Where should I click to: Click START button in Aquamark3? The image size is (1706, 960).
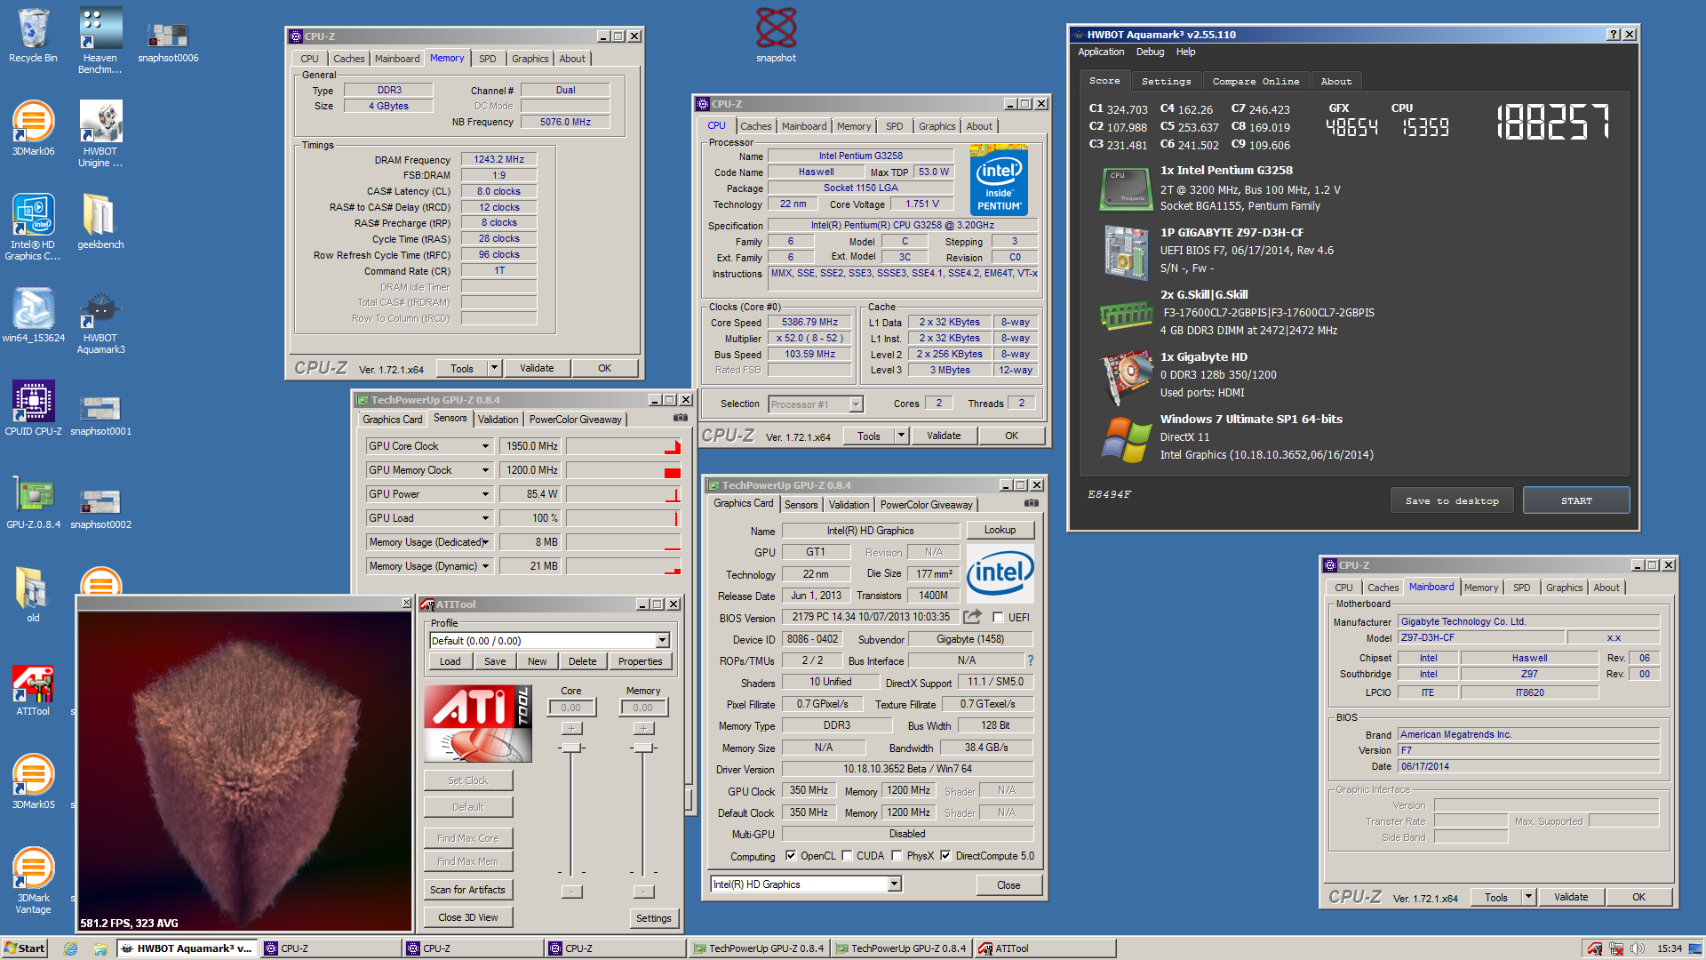(x=1576, y=500)
